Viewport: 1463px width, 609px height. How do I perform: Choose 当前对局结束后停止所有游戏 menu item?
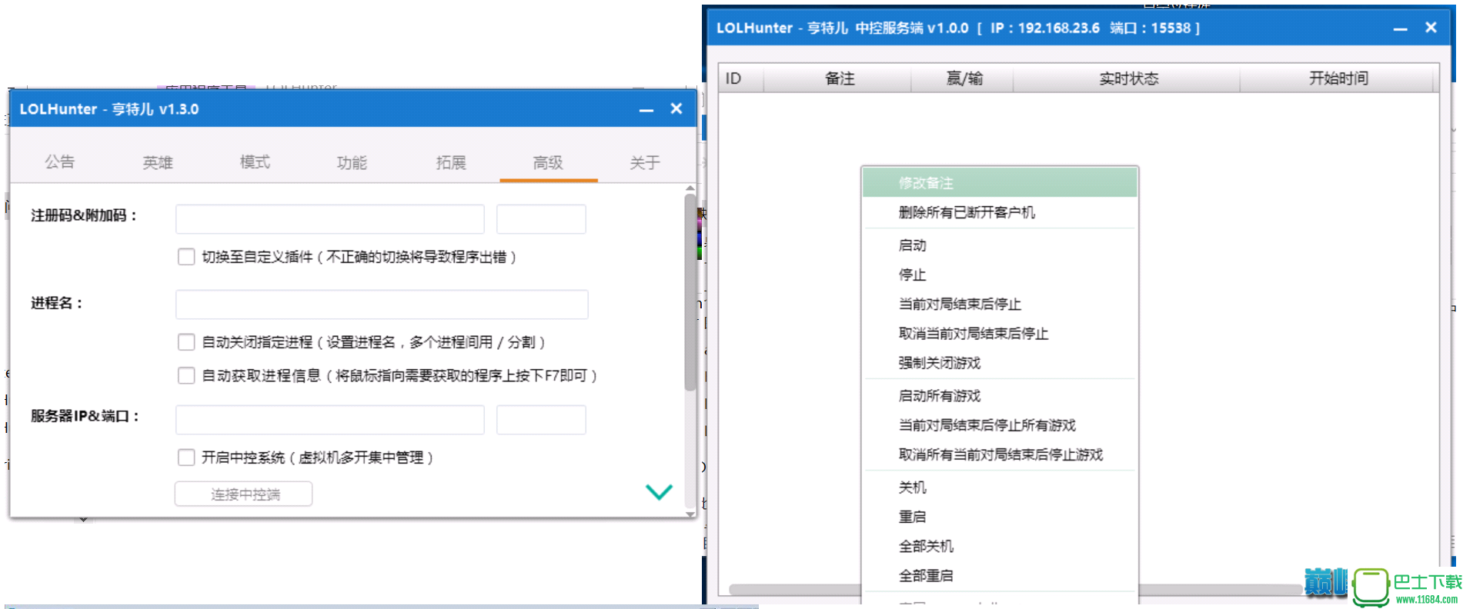[1000, 425]
